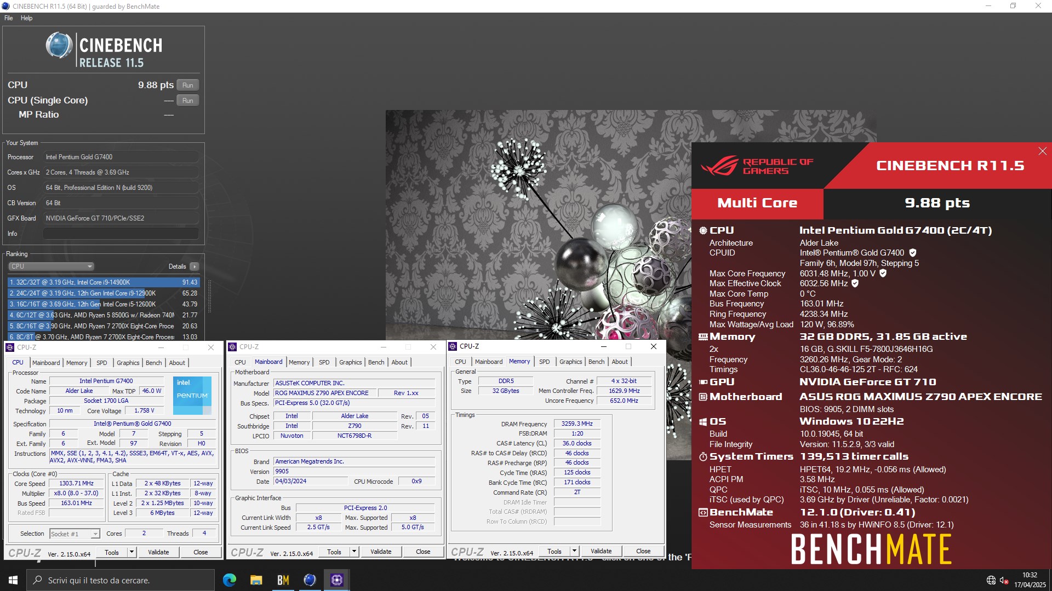Switch to SPD tab in CPU-Z Memory window

click(544, 362)
